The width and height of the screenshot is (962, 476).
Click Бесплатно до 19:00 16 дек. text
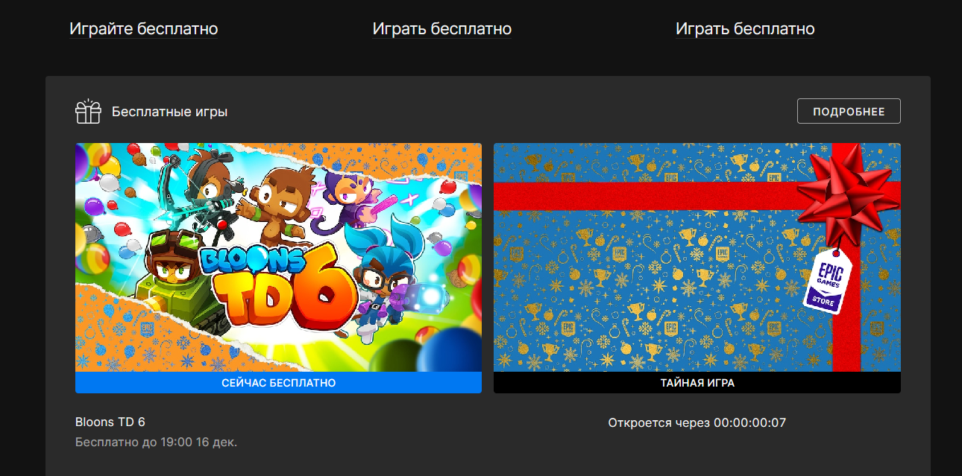(x=156, y=442)
